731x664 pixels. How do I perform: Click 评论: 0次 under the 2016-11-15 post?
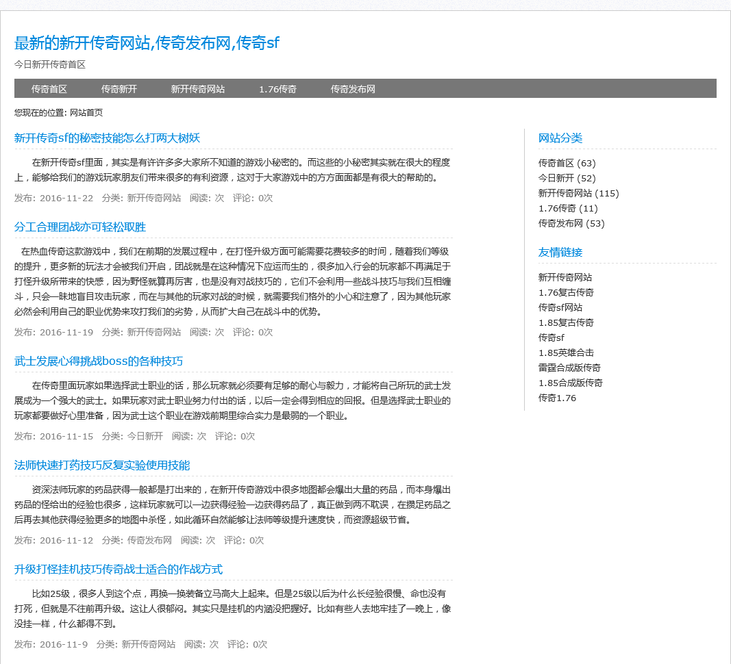[x=235, y=436]
